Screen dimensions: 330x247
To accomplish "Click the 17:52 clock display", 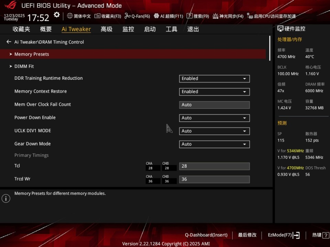I will pos(38,18).
